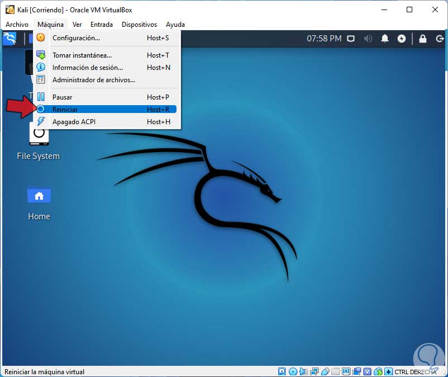Click 'Reiniciar la máquina virtual' status text
The image size is (448, 377).
coord(44,372)
